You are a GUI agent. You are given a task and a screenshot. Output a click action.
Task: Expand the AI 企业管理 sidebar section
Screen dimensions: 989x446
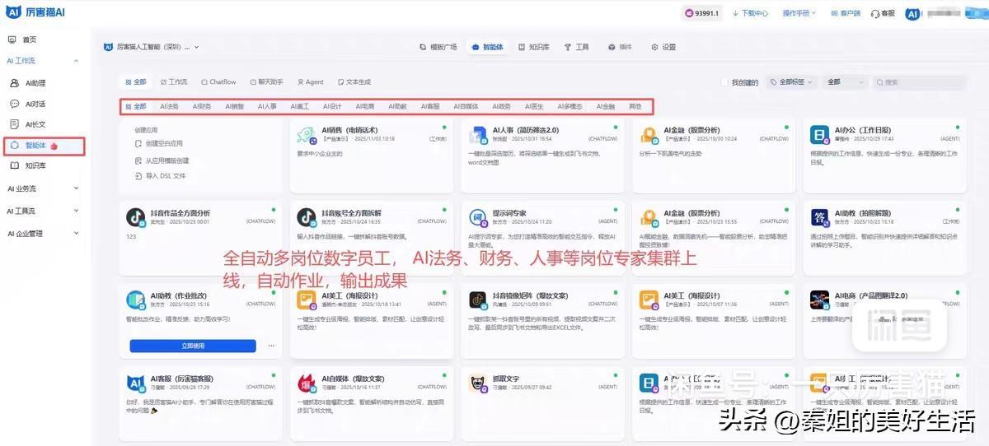pyautogui.click(x=43, y=234)
